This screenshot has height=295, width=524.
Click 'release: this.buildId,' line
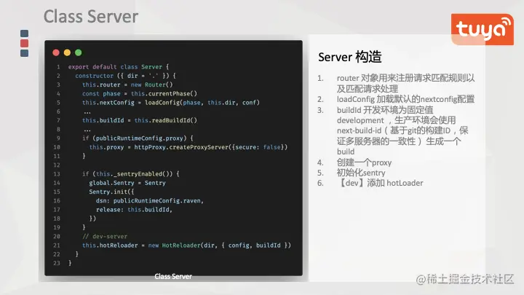[134, 210]
